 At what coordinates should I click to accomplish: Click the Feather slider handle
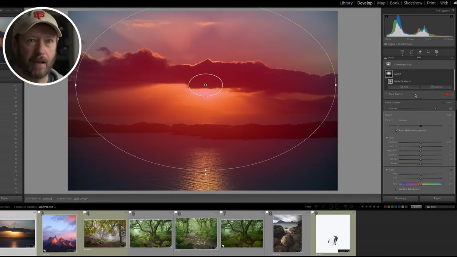tap(436, 109)
